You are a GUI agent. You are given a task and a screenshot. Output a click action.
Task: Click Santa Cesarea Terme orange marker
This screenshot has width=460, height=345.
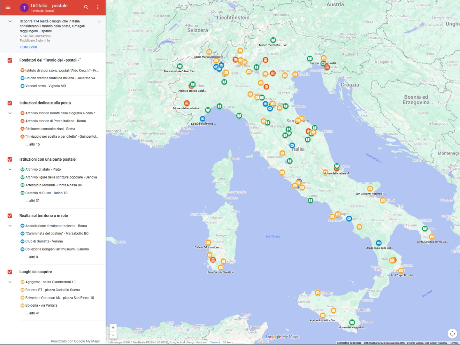coord(432,237)
